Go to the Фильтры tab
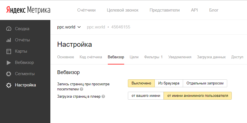Viewport: 247px width, 123px height. pos(153,57)
